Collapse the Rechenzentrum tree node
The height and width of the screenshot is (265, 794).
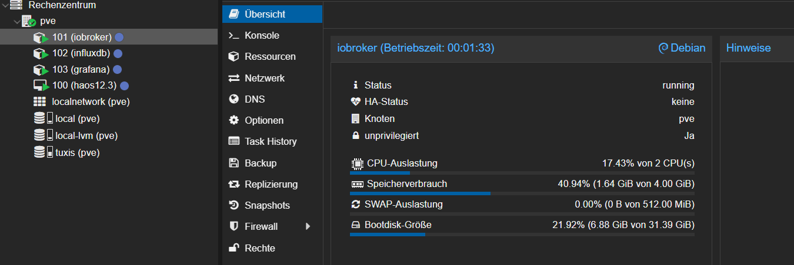tap(5, 5)
